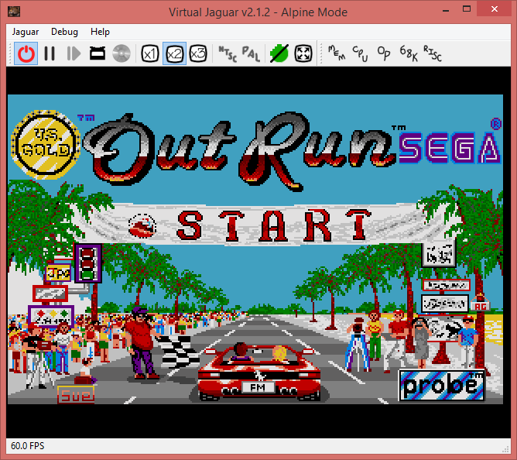This screenshot has height=460, width=517.
Task: Switch to PAL video mode
Action: coord(251,53)
